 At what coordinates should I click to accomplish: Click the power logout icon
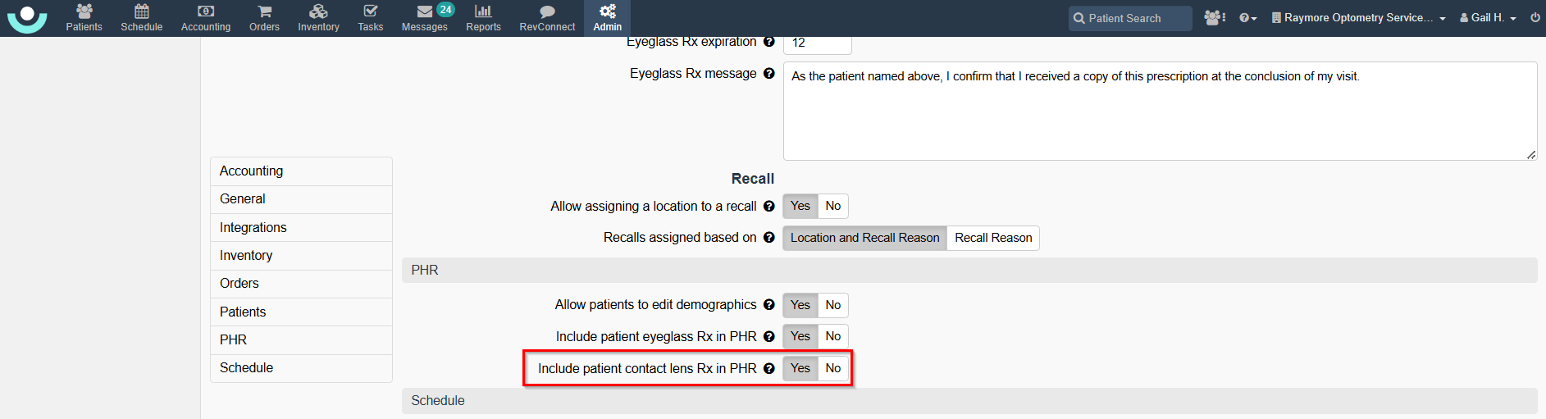1535,17
